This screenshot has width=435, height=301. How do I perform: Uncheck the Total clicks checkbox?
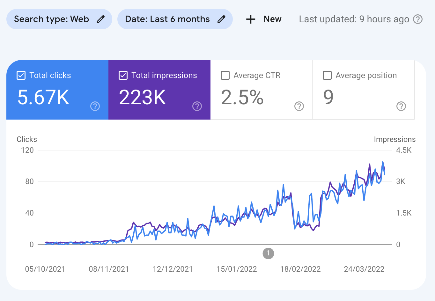point(21,75)
